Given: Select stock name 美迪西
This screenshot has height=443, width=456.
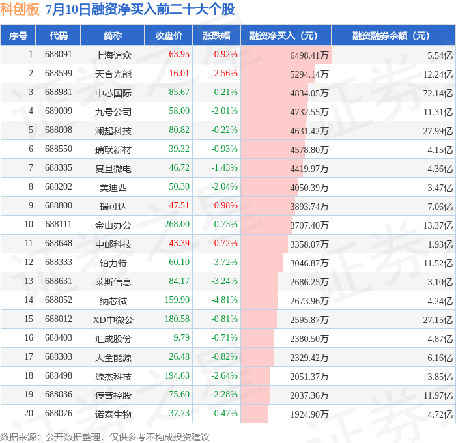Looking at the screenshot, I should [113, 188].
